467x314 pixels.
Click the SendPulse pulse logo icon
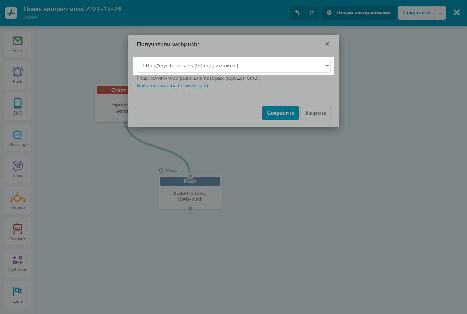click(x=11, y=13)
